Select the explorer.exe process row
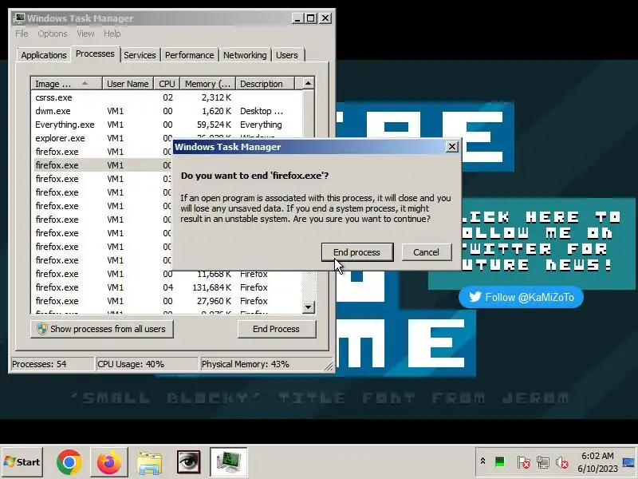The width and height of the screenshot is (638, 479). click(x=103, y=138)
